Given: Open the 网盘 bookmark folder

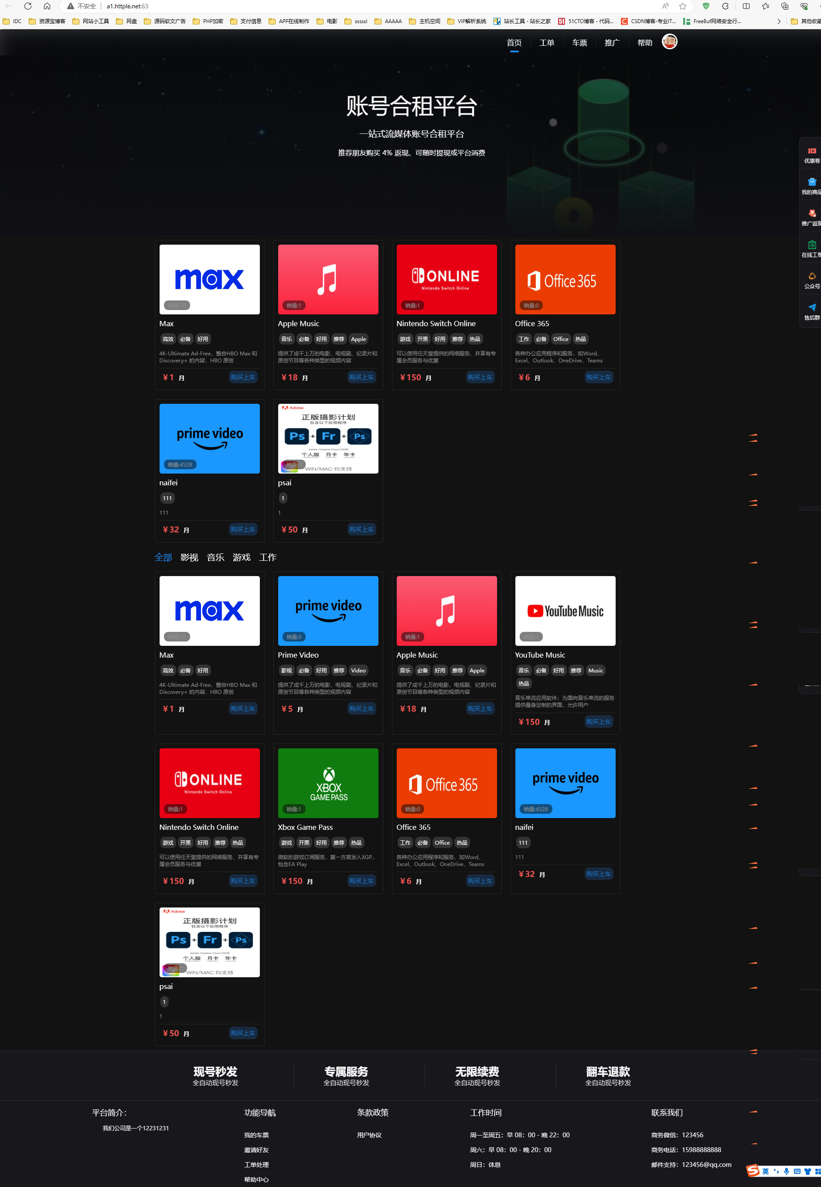Looking at the screenshot, I should 126,21.
